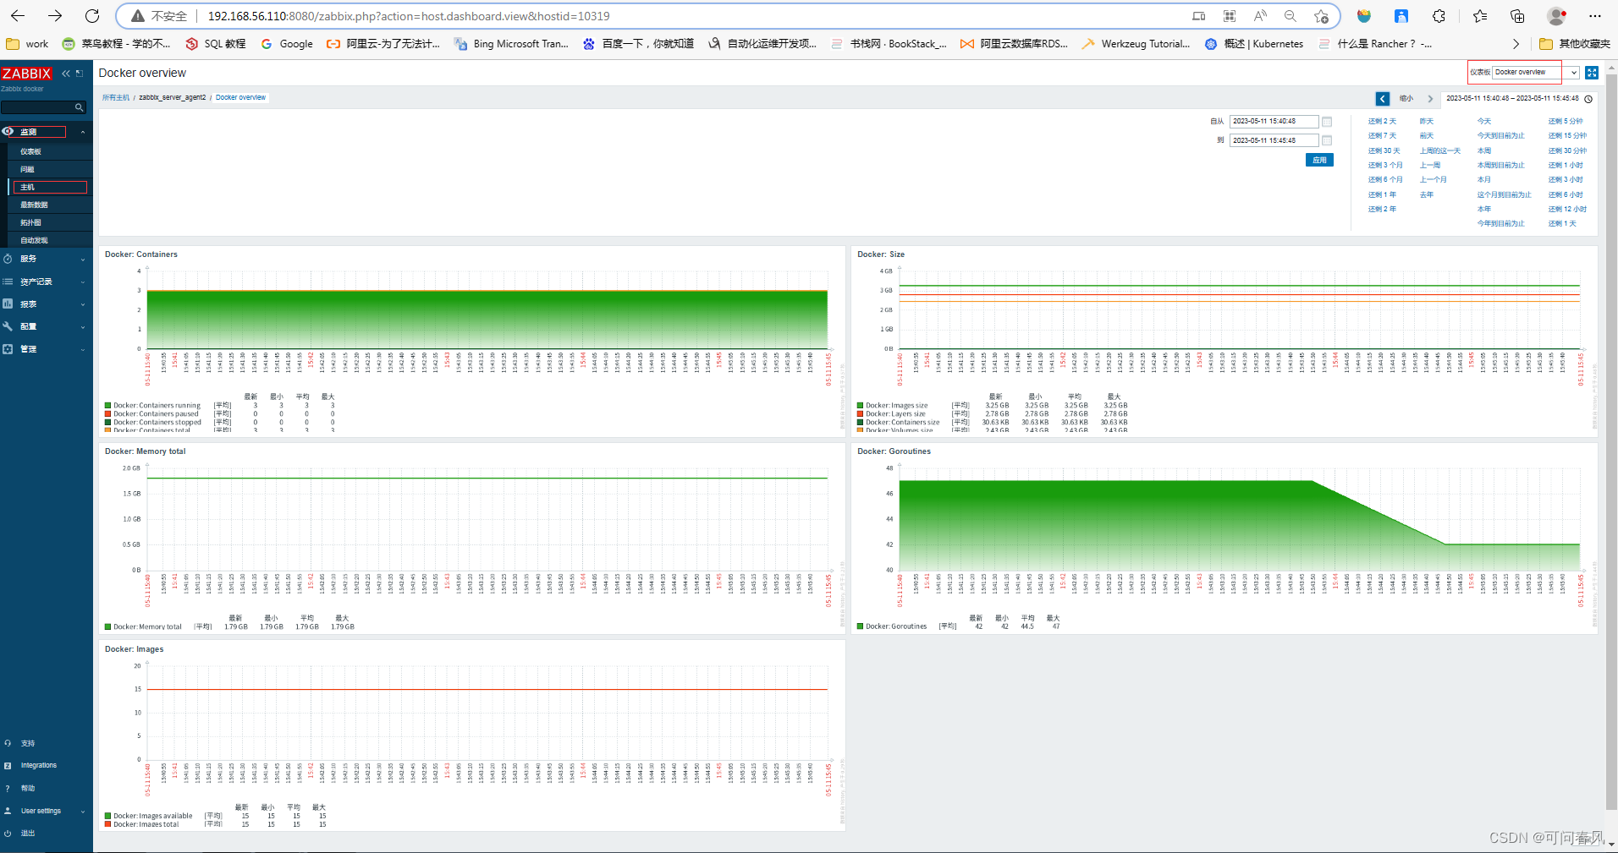This screenshot has height=853, width=1618.
Task: Click the browser favorites star icon
Action: pos(1321,16)
